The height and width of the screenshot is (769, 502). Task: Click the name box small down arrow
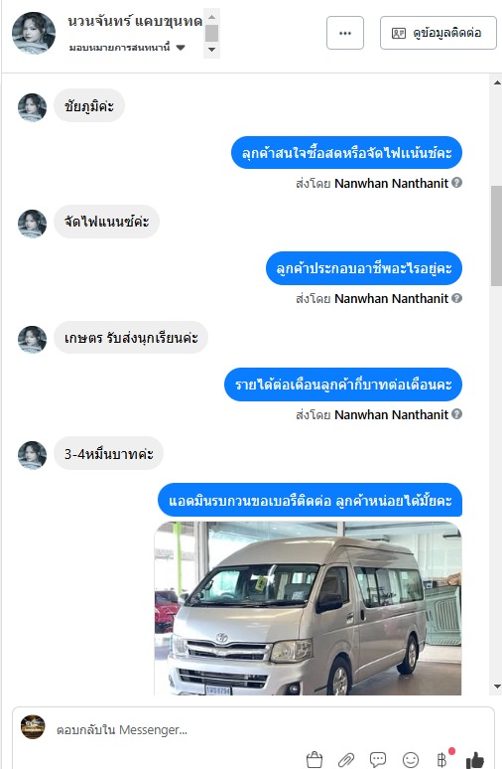[x=211, y=49]
